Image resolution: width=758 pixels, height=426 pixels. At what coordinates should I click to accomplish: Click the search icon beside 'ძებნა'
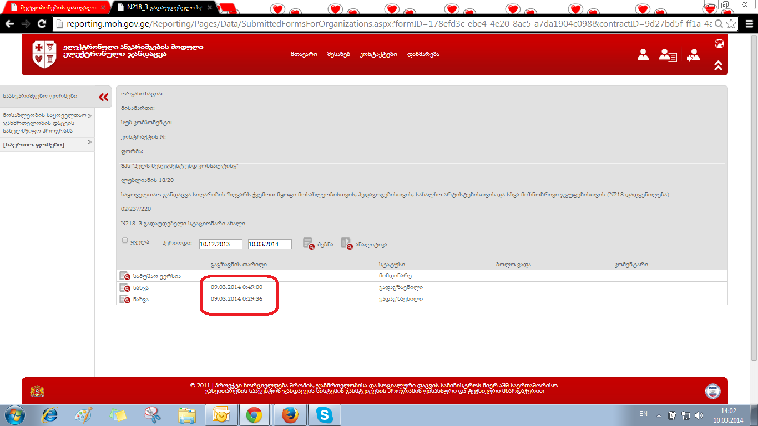(x=309, y=244)
